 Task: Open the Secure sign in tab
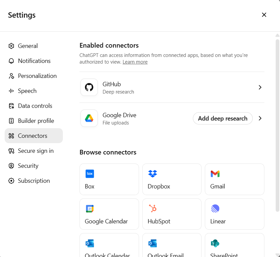pyautogui.click(x=34, y=151)
